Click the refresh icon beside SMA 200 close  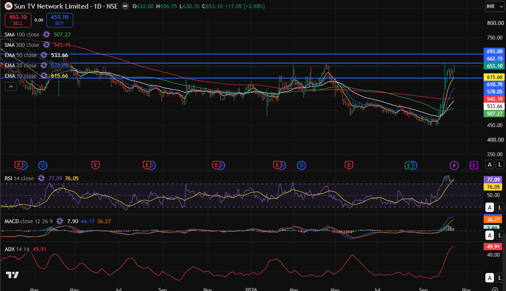[46, 45]
